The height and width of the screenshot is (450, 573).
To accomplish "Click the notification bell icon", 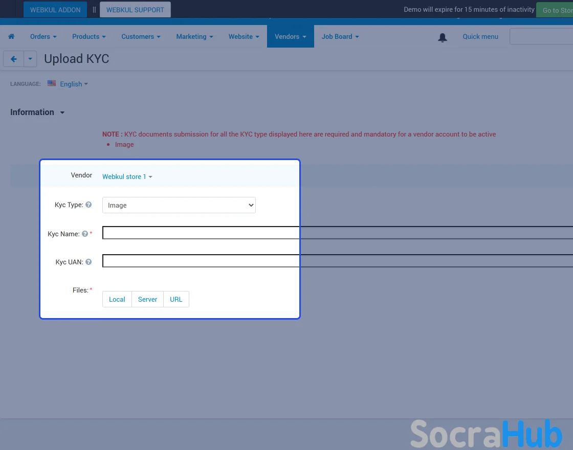I will tap(443, 37).
